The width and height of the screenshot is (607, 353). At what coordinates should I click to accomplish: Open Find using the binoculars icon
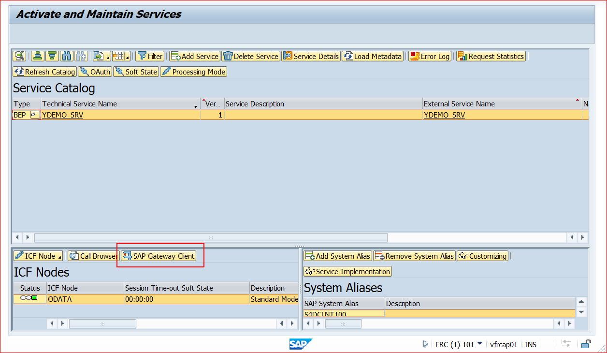[66, 56]
